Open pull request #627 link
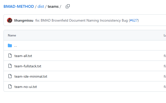Image resolution: width=166 pixels, height=103 pixels. pyautogui.click(x=134, y=20)
